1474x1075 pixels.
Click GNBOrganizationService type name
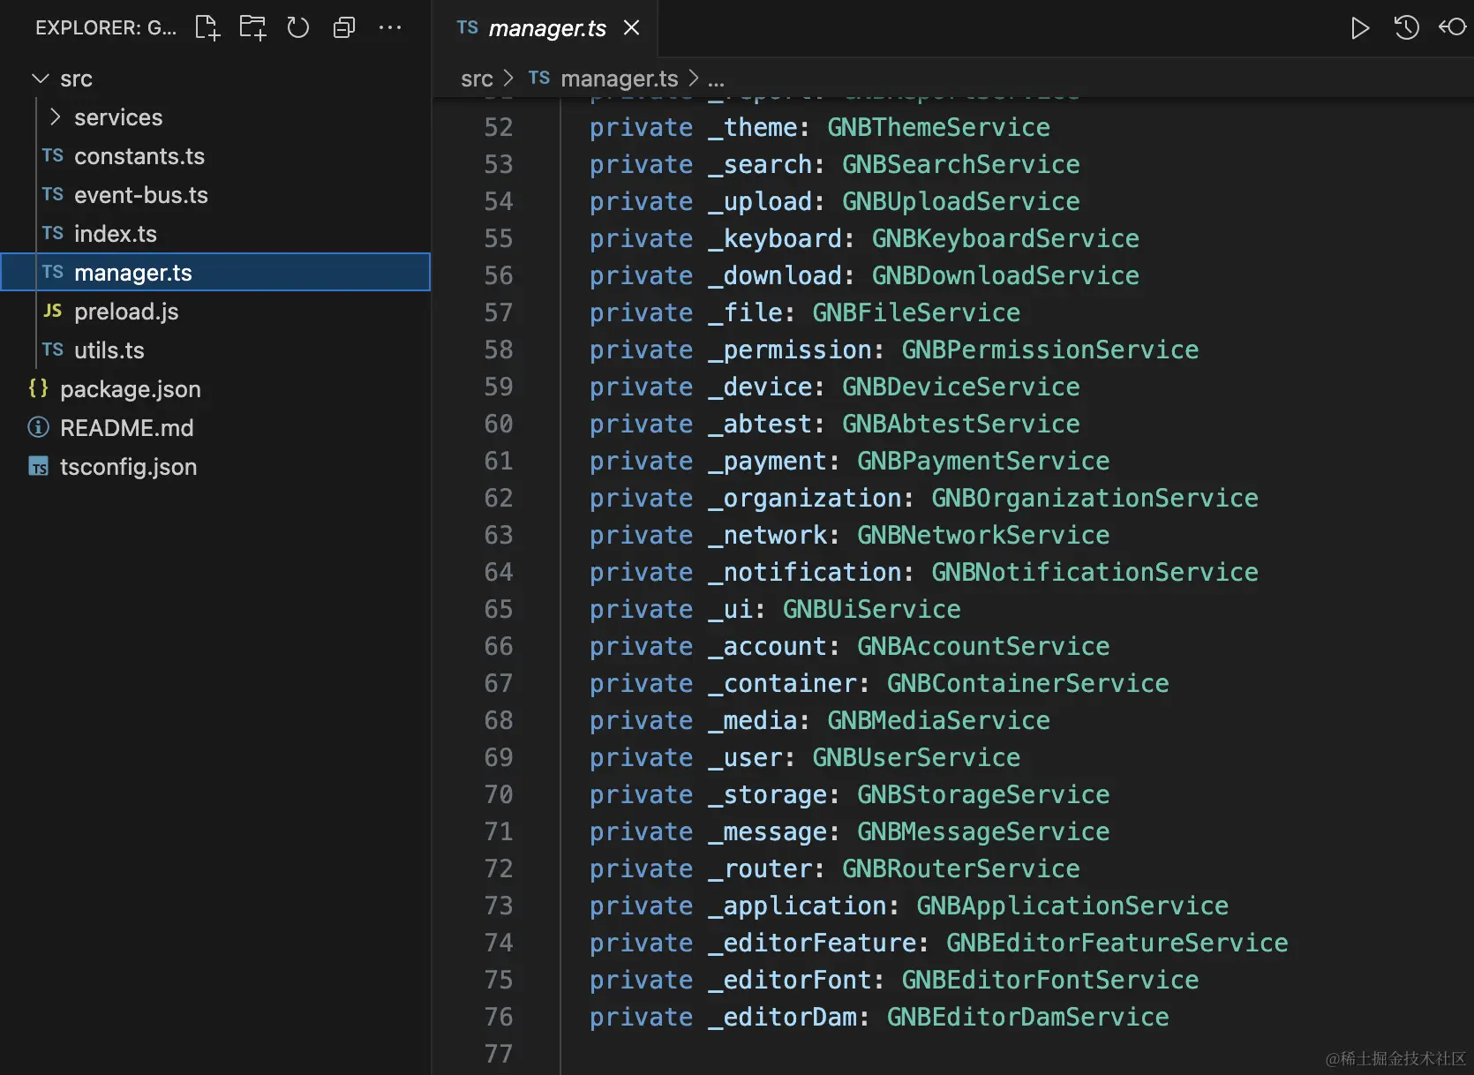pos(1094,498)
